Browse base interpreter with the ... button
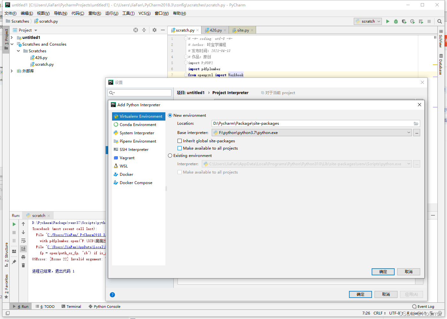Viewport: 447px width, 319px height. tap(417, 133)
